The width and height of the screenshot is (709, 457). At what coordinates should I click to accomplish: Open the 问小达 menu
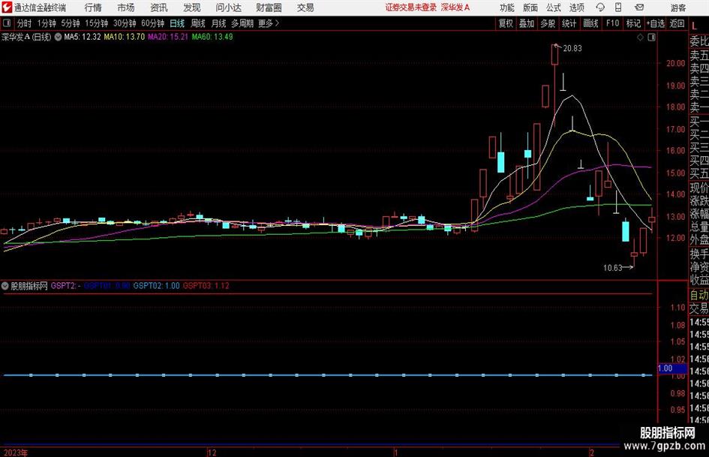[x=228, y=8]
